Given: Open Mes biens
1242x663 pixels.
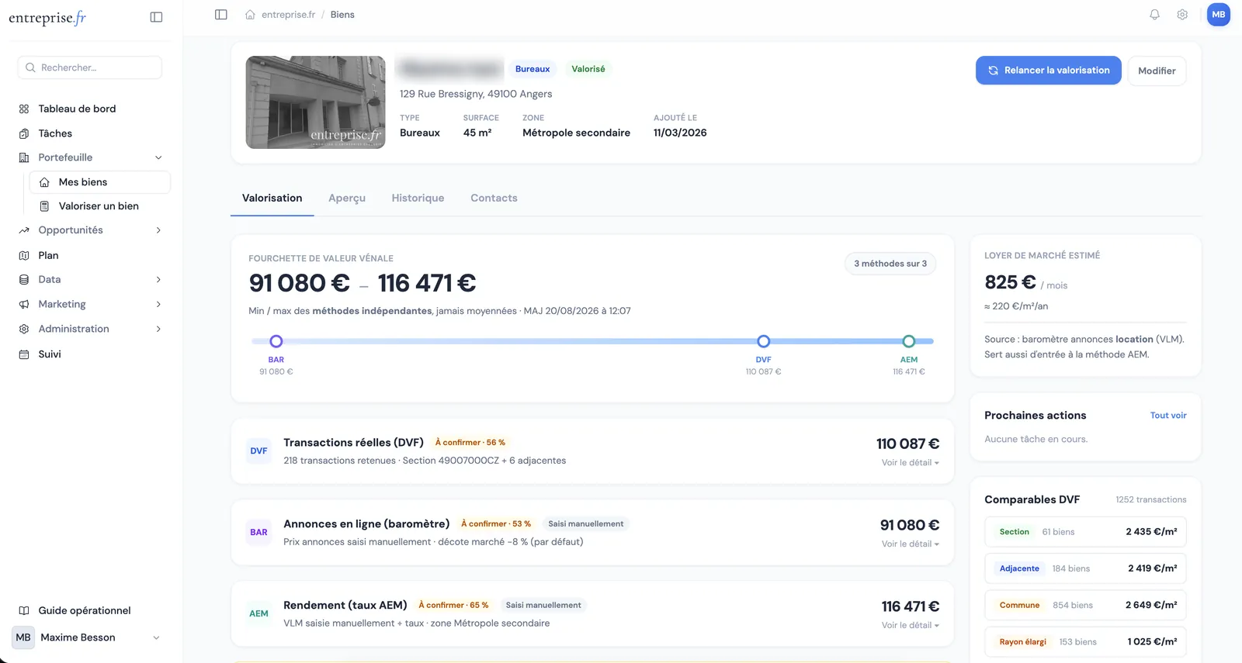Looking at the screenshot, I should tap(99, 182).
